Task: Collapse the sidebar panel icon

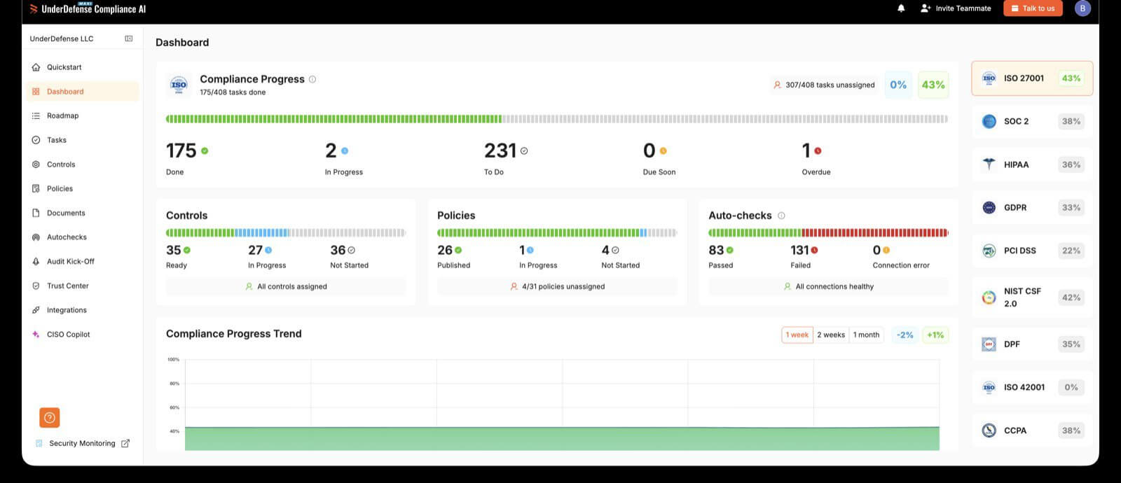Action: [x=128, y=38]
